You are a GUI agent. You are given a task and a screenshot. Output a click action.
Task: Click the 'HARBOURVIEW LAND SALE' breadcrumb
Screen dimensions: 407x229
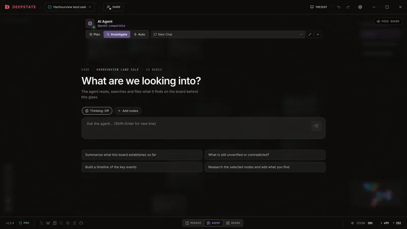coord(118,70)
